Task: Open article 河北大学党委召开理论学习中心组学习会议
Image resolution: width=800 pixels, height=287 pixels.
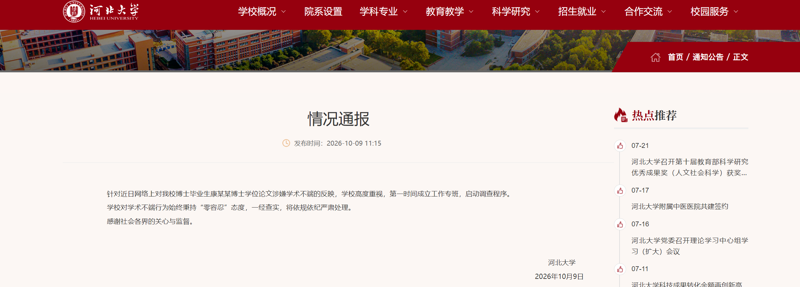Action: tap(690, 246)
